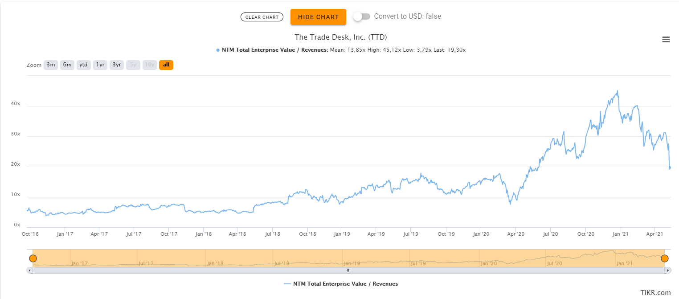Click the navigator scrollbar right arrow
The height and width of the screenshot is (299, 679).
click(x=667, y=270)
